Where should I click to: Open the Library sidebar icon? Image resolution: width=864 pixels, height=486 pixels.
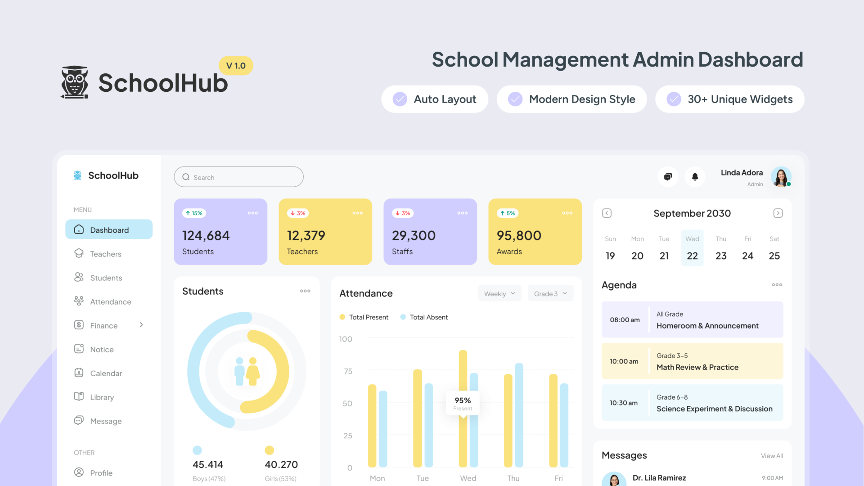coord(79,397)
